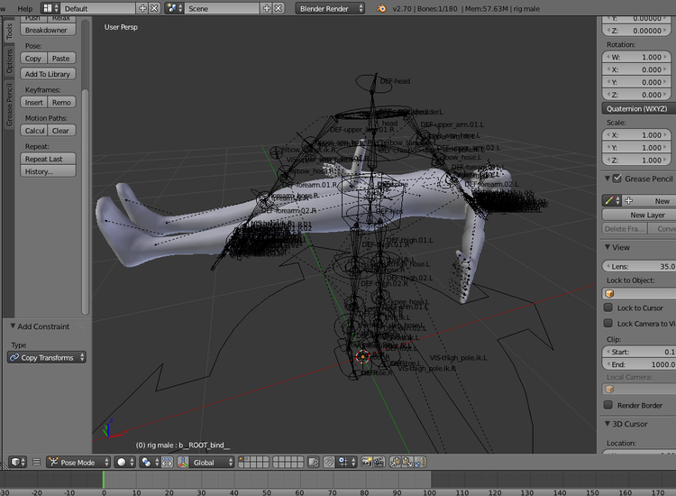Adjust the Rotation W value field
This screenshot has width=676, height=496.
coord(636,57)
